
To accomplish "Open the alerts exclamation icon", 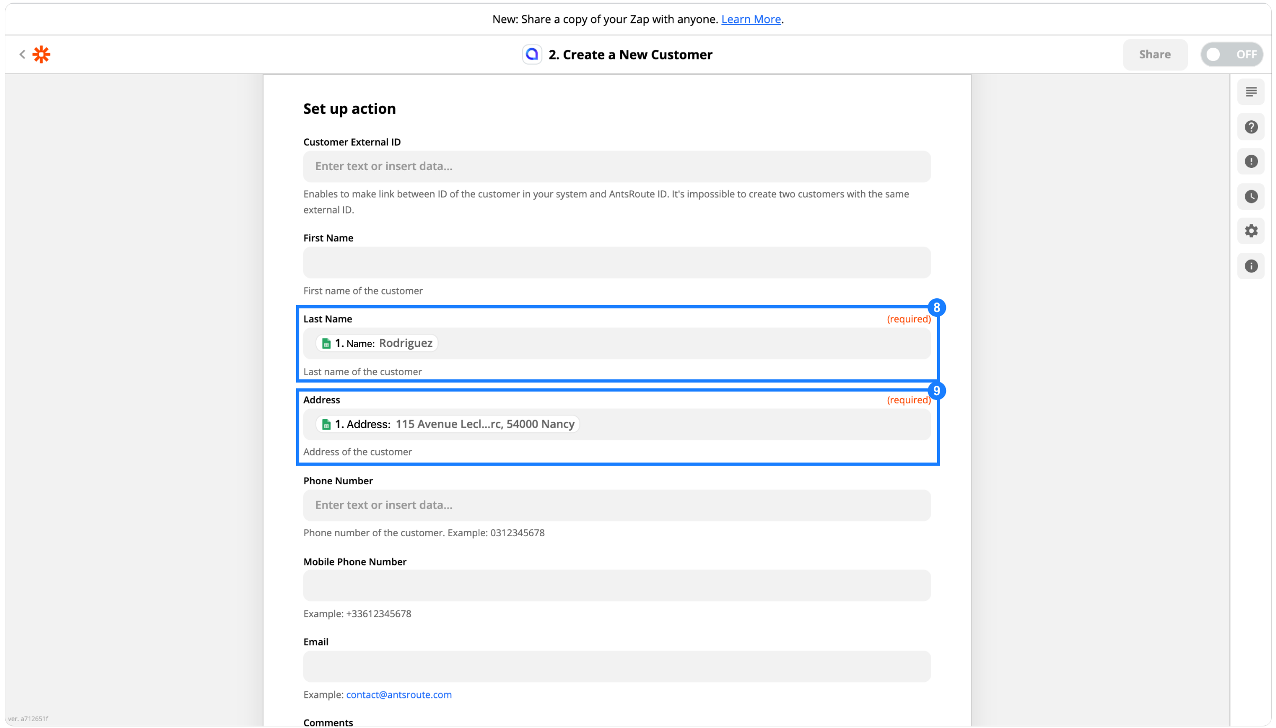I will [x=1251, y=162].
